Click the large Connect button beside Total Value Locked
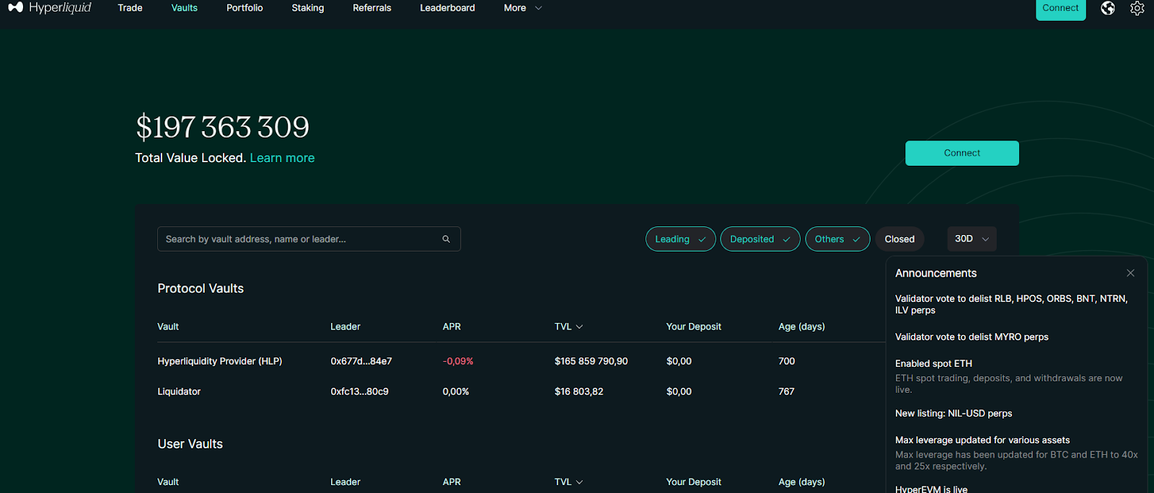1154x493 pixels. pos(962,153)
